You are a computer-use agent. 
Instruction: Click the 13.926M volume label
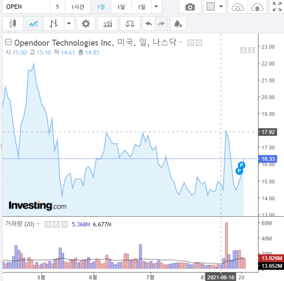click(271, 258)
